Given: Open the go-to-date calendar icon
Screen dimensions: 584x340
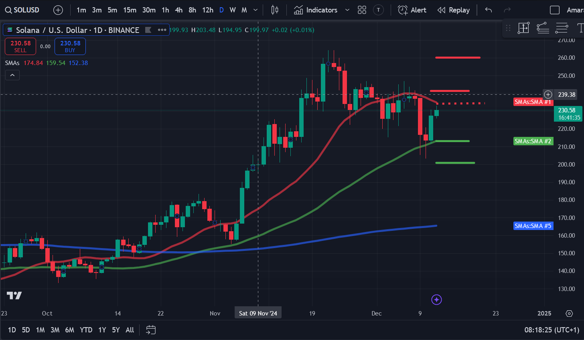Looking at the screenshot, I should point(151,330).
